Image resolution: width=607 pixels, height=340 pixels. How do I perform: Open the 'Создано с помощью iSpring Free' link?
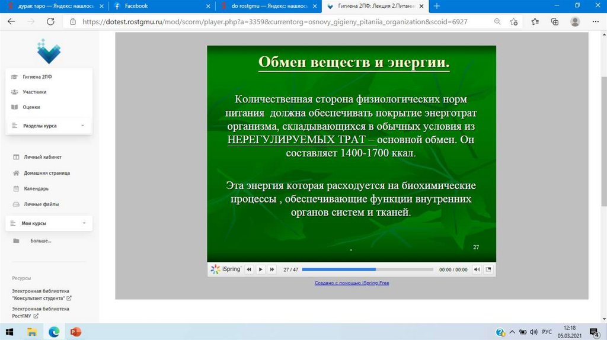coord(352,283)
